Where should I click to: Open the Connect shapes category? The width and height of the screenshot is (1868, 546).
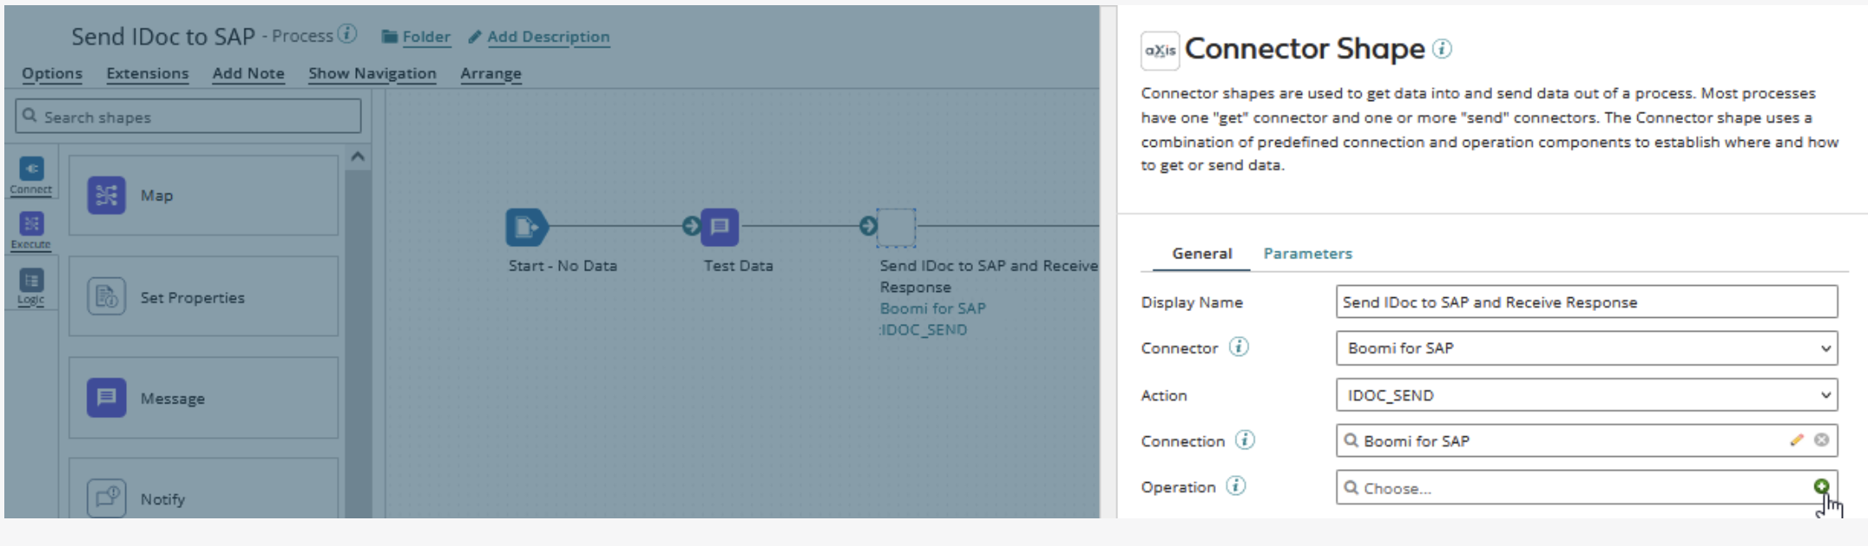tap(31, 175)
